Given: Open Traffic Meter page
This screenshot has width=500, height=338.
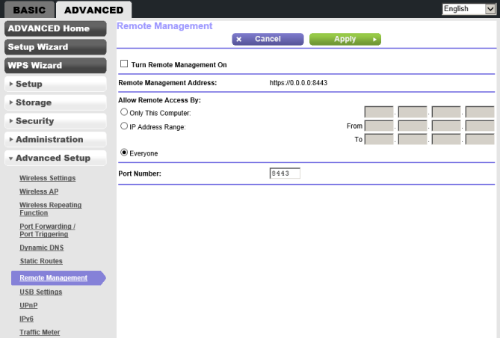Looking at the screenshot, I should 40,332.
